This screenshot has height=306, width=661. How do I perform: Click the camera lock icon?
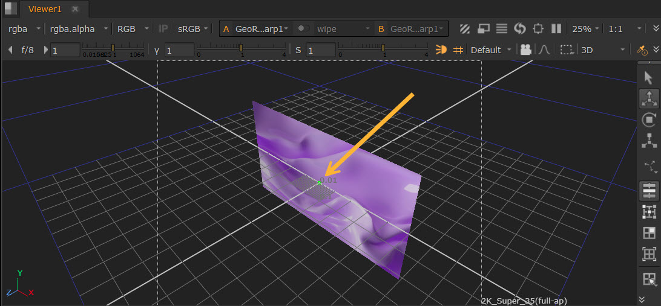[x=526, y=50]
